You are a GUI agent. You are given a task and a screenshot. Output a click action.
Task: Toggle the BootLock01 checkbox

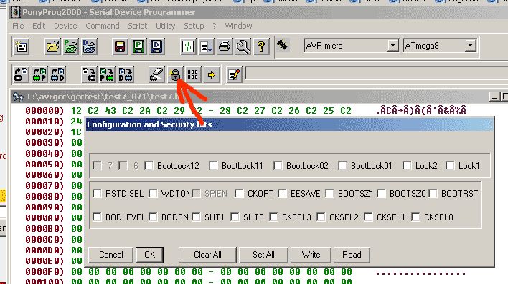342,166
